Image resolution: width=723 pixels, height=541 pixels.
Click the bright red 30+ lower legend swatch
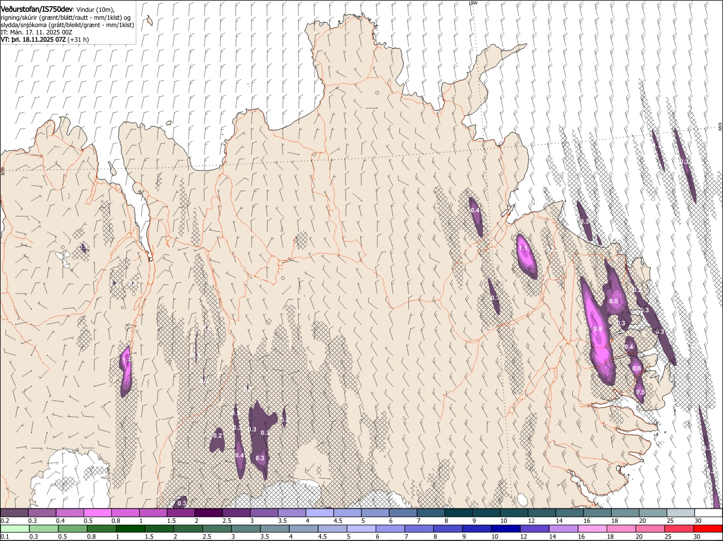pos(708,529)
